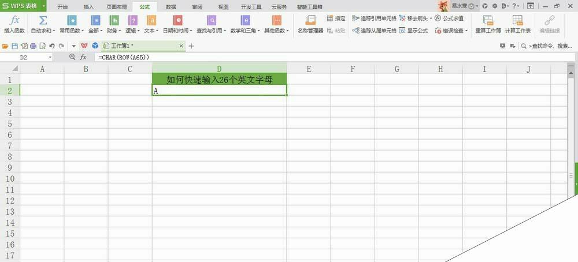The image size is (578, 262).
Task: Select column D header
Action: [x=219, y=68]
